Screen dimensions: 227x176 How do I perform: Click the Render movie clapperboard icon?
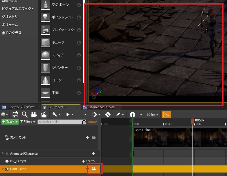coord(44,114)
